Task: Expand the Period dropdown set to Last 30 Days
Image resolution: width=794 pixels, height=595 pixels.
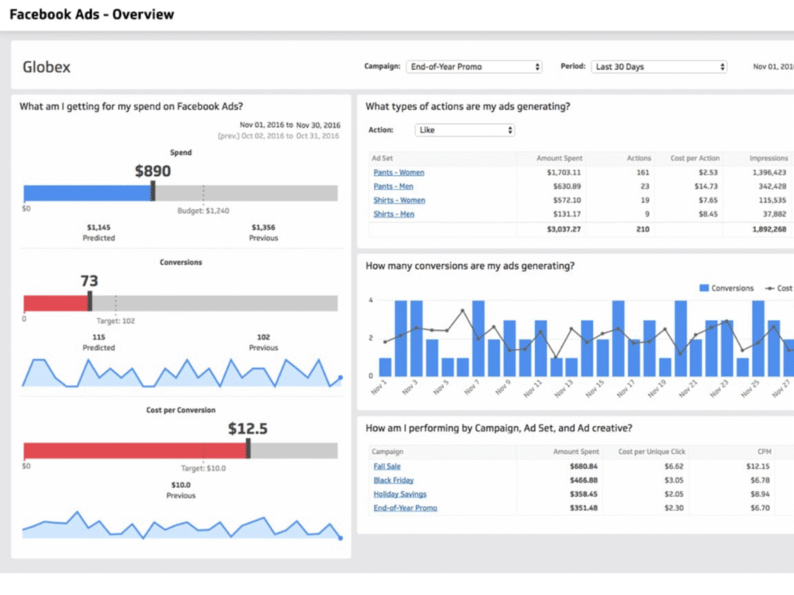Action: click(659, 67)
